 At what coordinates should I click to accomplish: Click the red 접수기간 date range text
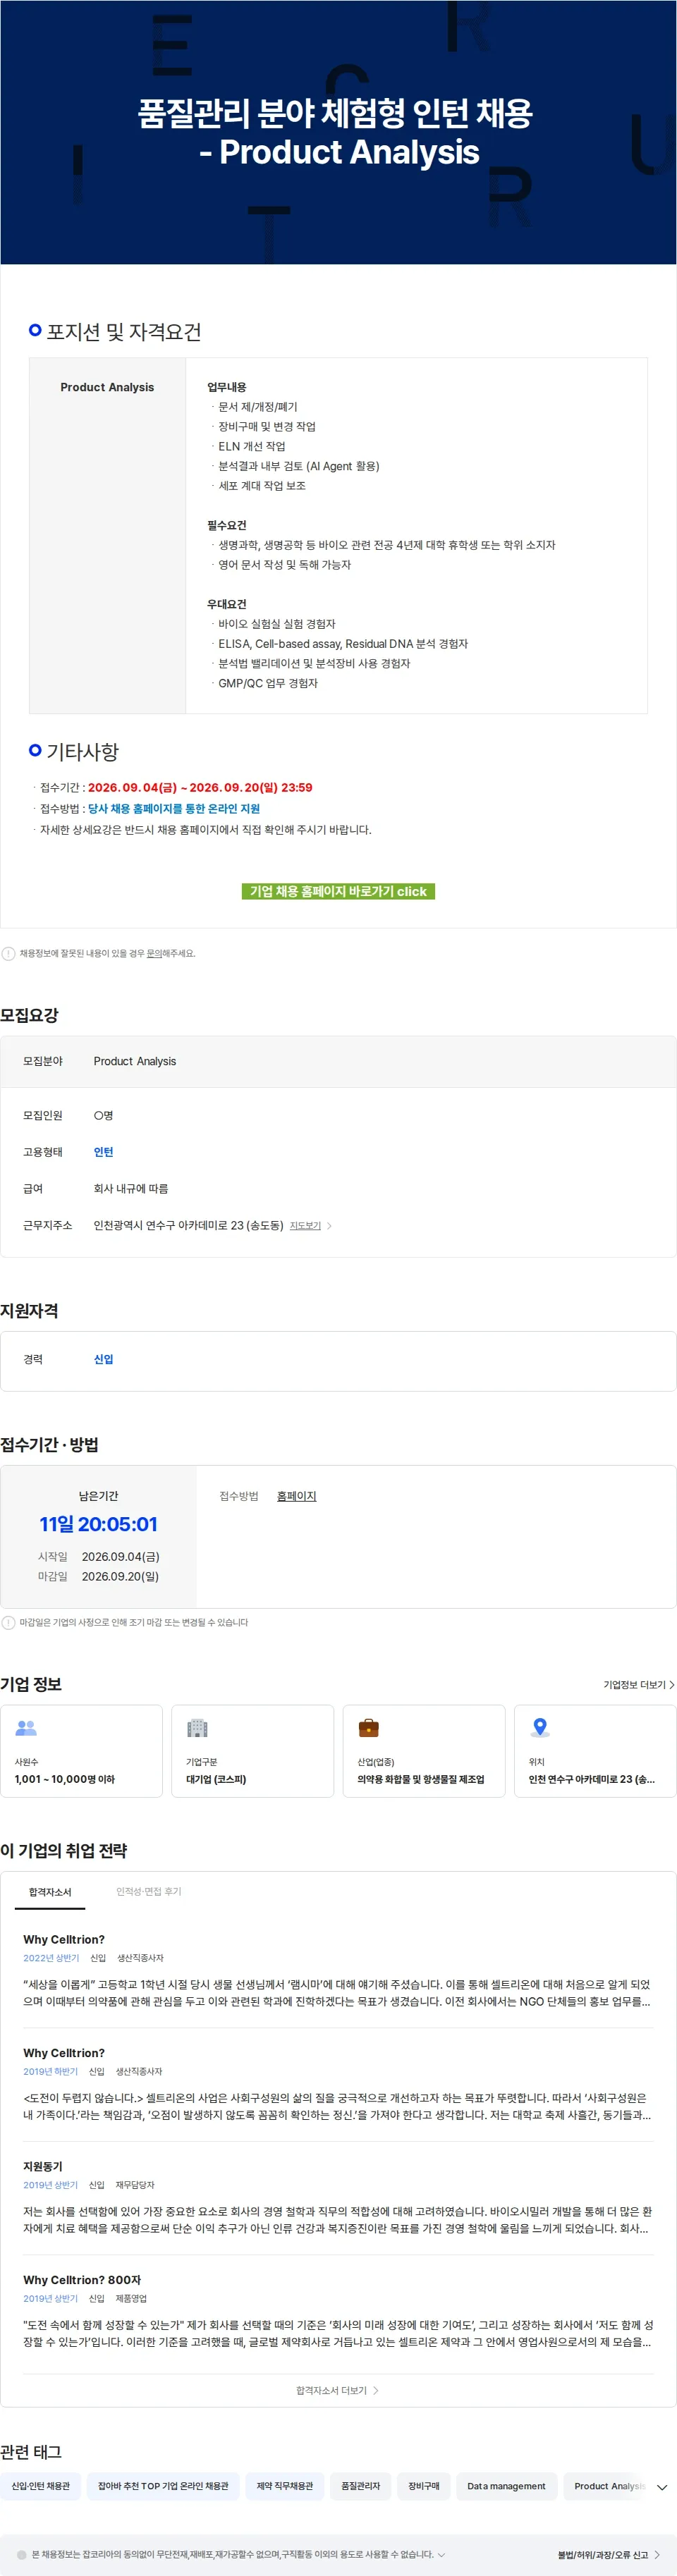tap(200, 787)
